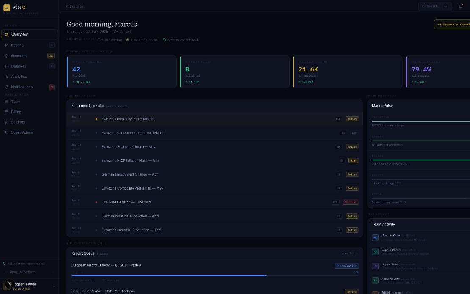Click the European Macro Outlook progress bar
470x294 pixels.
(x=215, y=275)
